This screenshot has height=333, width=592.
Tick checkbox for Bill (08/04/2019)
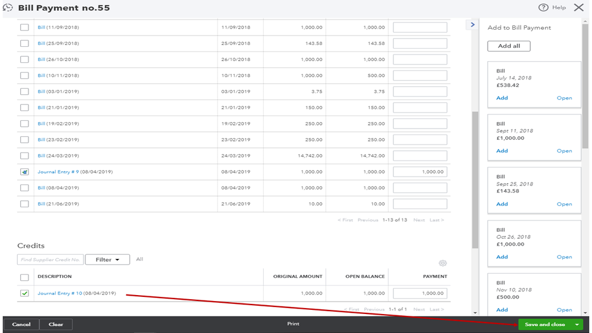pos(24,188)
